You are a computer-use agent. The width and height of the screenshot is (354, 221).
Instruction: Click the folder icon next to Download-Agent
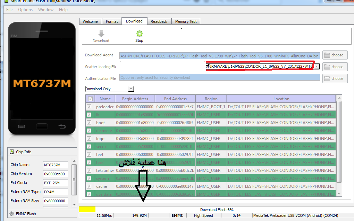click(327, 55)
